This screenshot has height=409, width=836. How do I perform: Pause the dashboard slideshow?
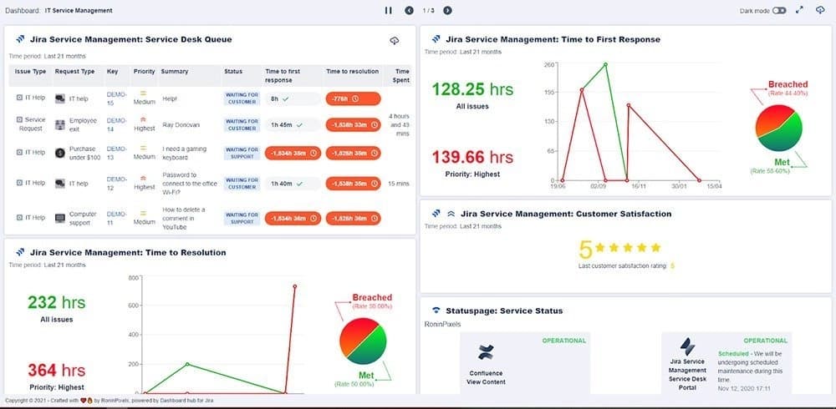pyautogui.click(x=388, y=10)
